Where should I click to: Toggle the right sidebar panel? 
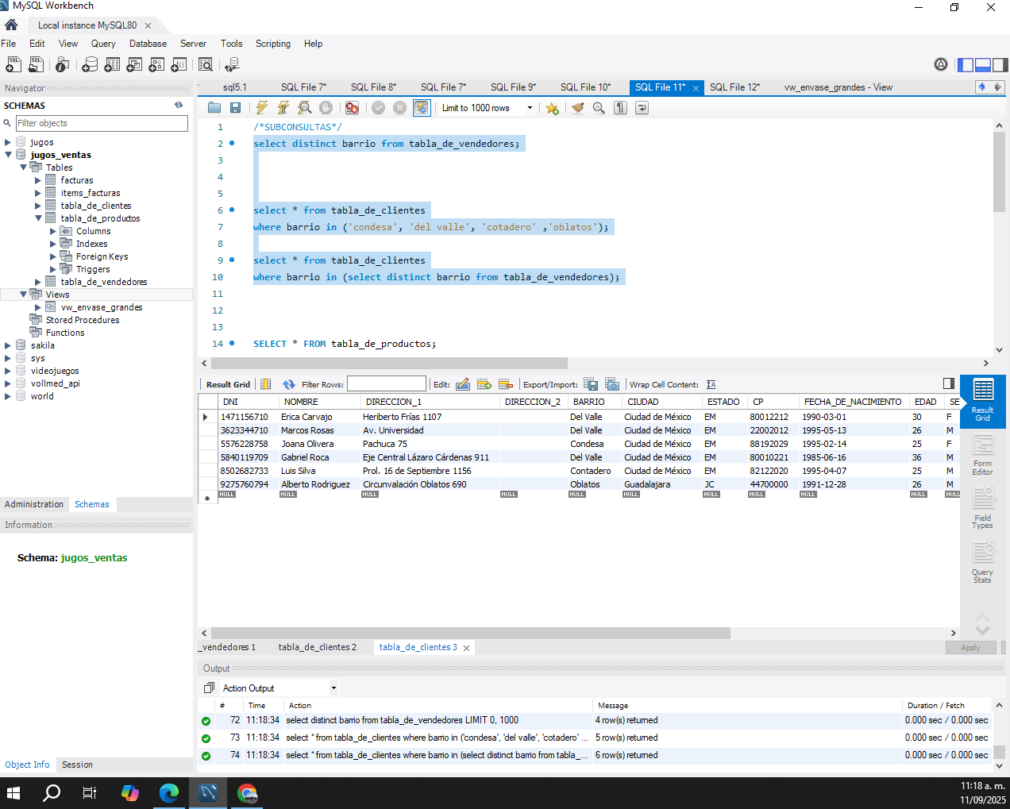(1000, 65)
